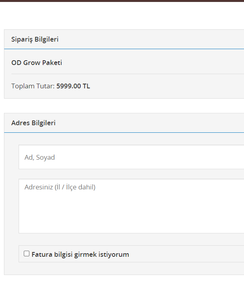Viewport: 244px width, 296px height.
Task: Click the Adres Bilgileri section heading
Action: (33, 123)
